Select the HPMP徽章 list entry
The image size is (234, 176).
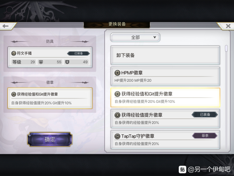click(x=165, y=76)
